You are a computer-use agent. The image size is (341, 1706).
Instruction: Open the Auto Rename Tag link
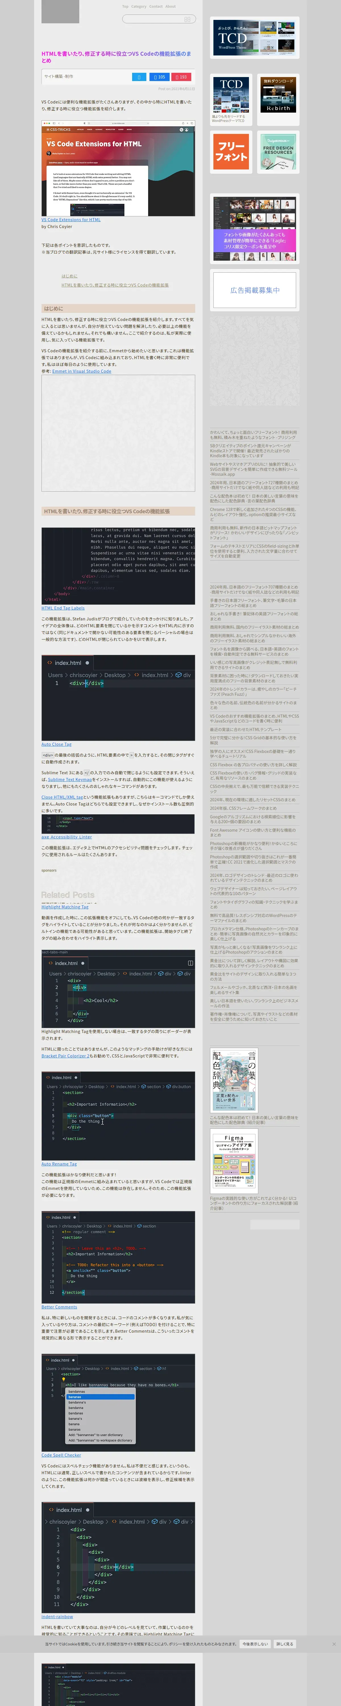pyautogui.click(x=59, y=1164)
